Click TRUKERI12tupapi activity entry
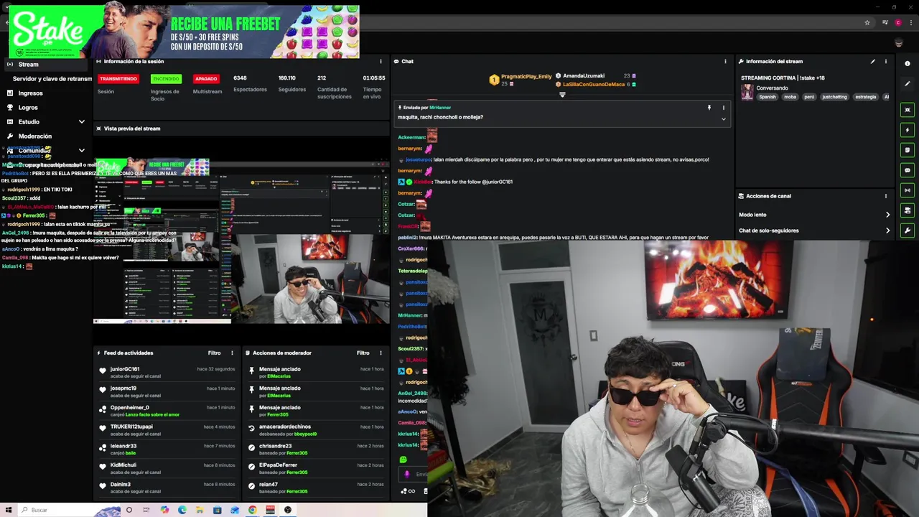The image size is (919, 517). pos(168,430)
